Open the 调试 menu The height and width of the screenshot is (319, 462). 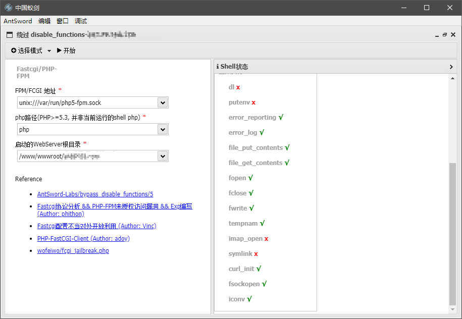(x=81, y=21)
